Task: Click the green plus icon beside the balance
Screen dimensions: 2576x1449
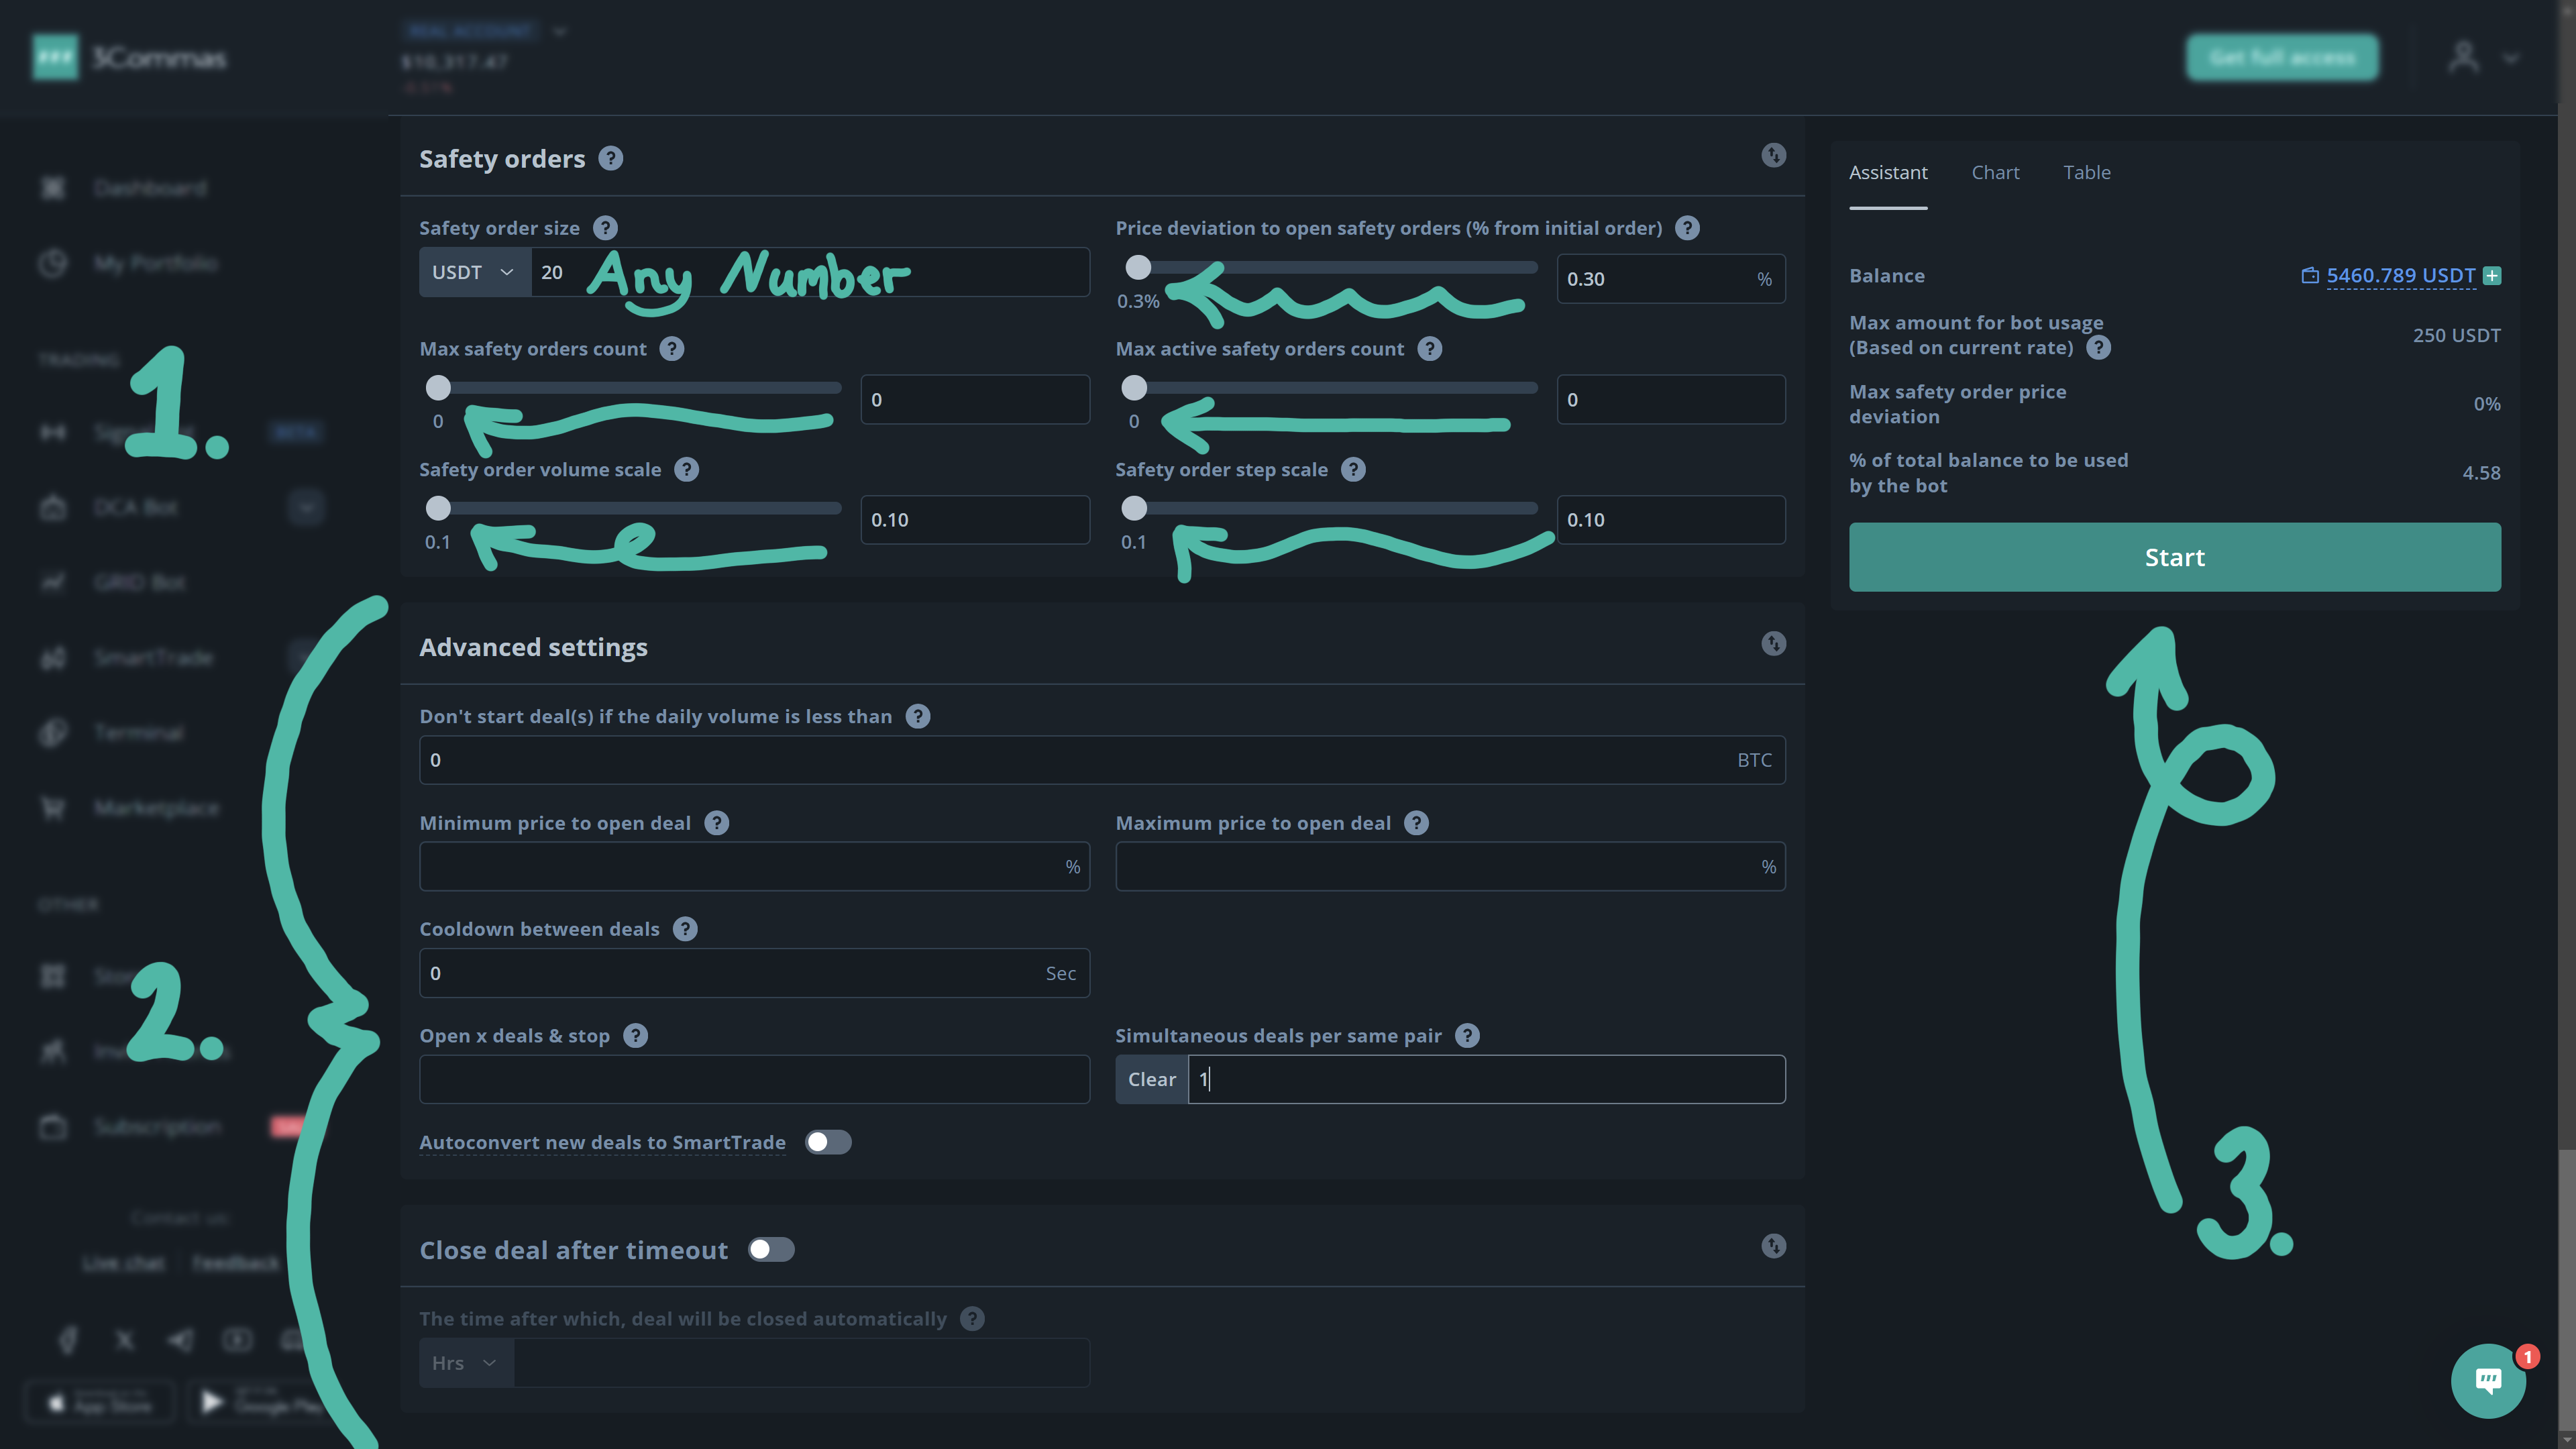Action: 2492,276
